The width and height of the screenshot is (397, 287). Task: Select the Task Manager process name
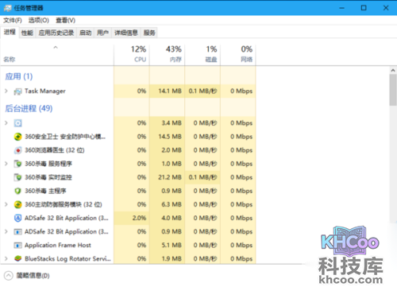[x=45, y=91]
